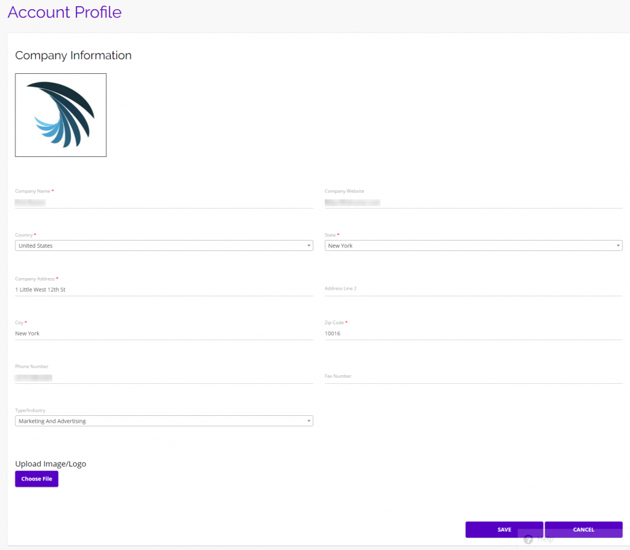
Task: Click the Account Profile page heading
Action: point(64,12)
